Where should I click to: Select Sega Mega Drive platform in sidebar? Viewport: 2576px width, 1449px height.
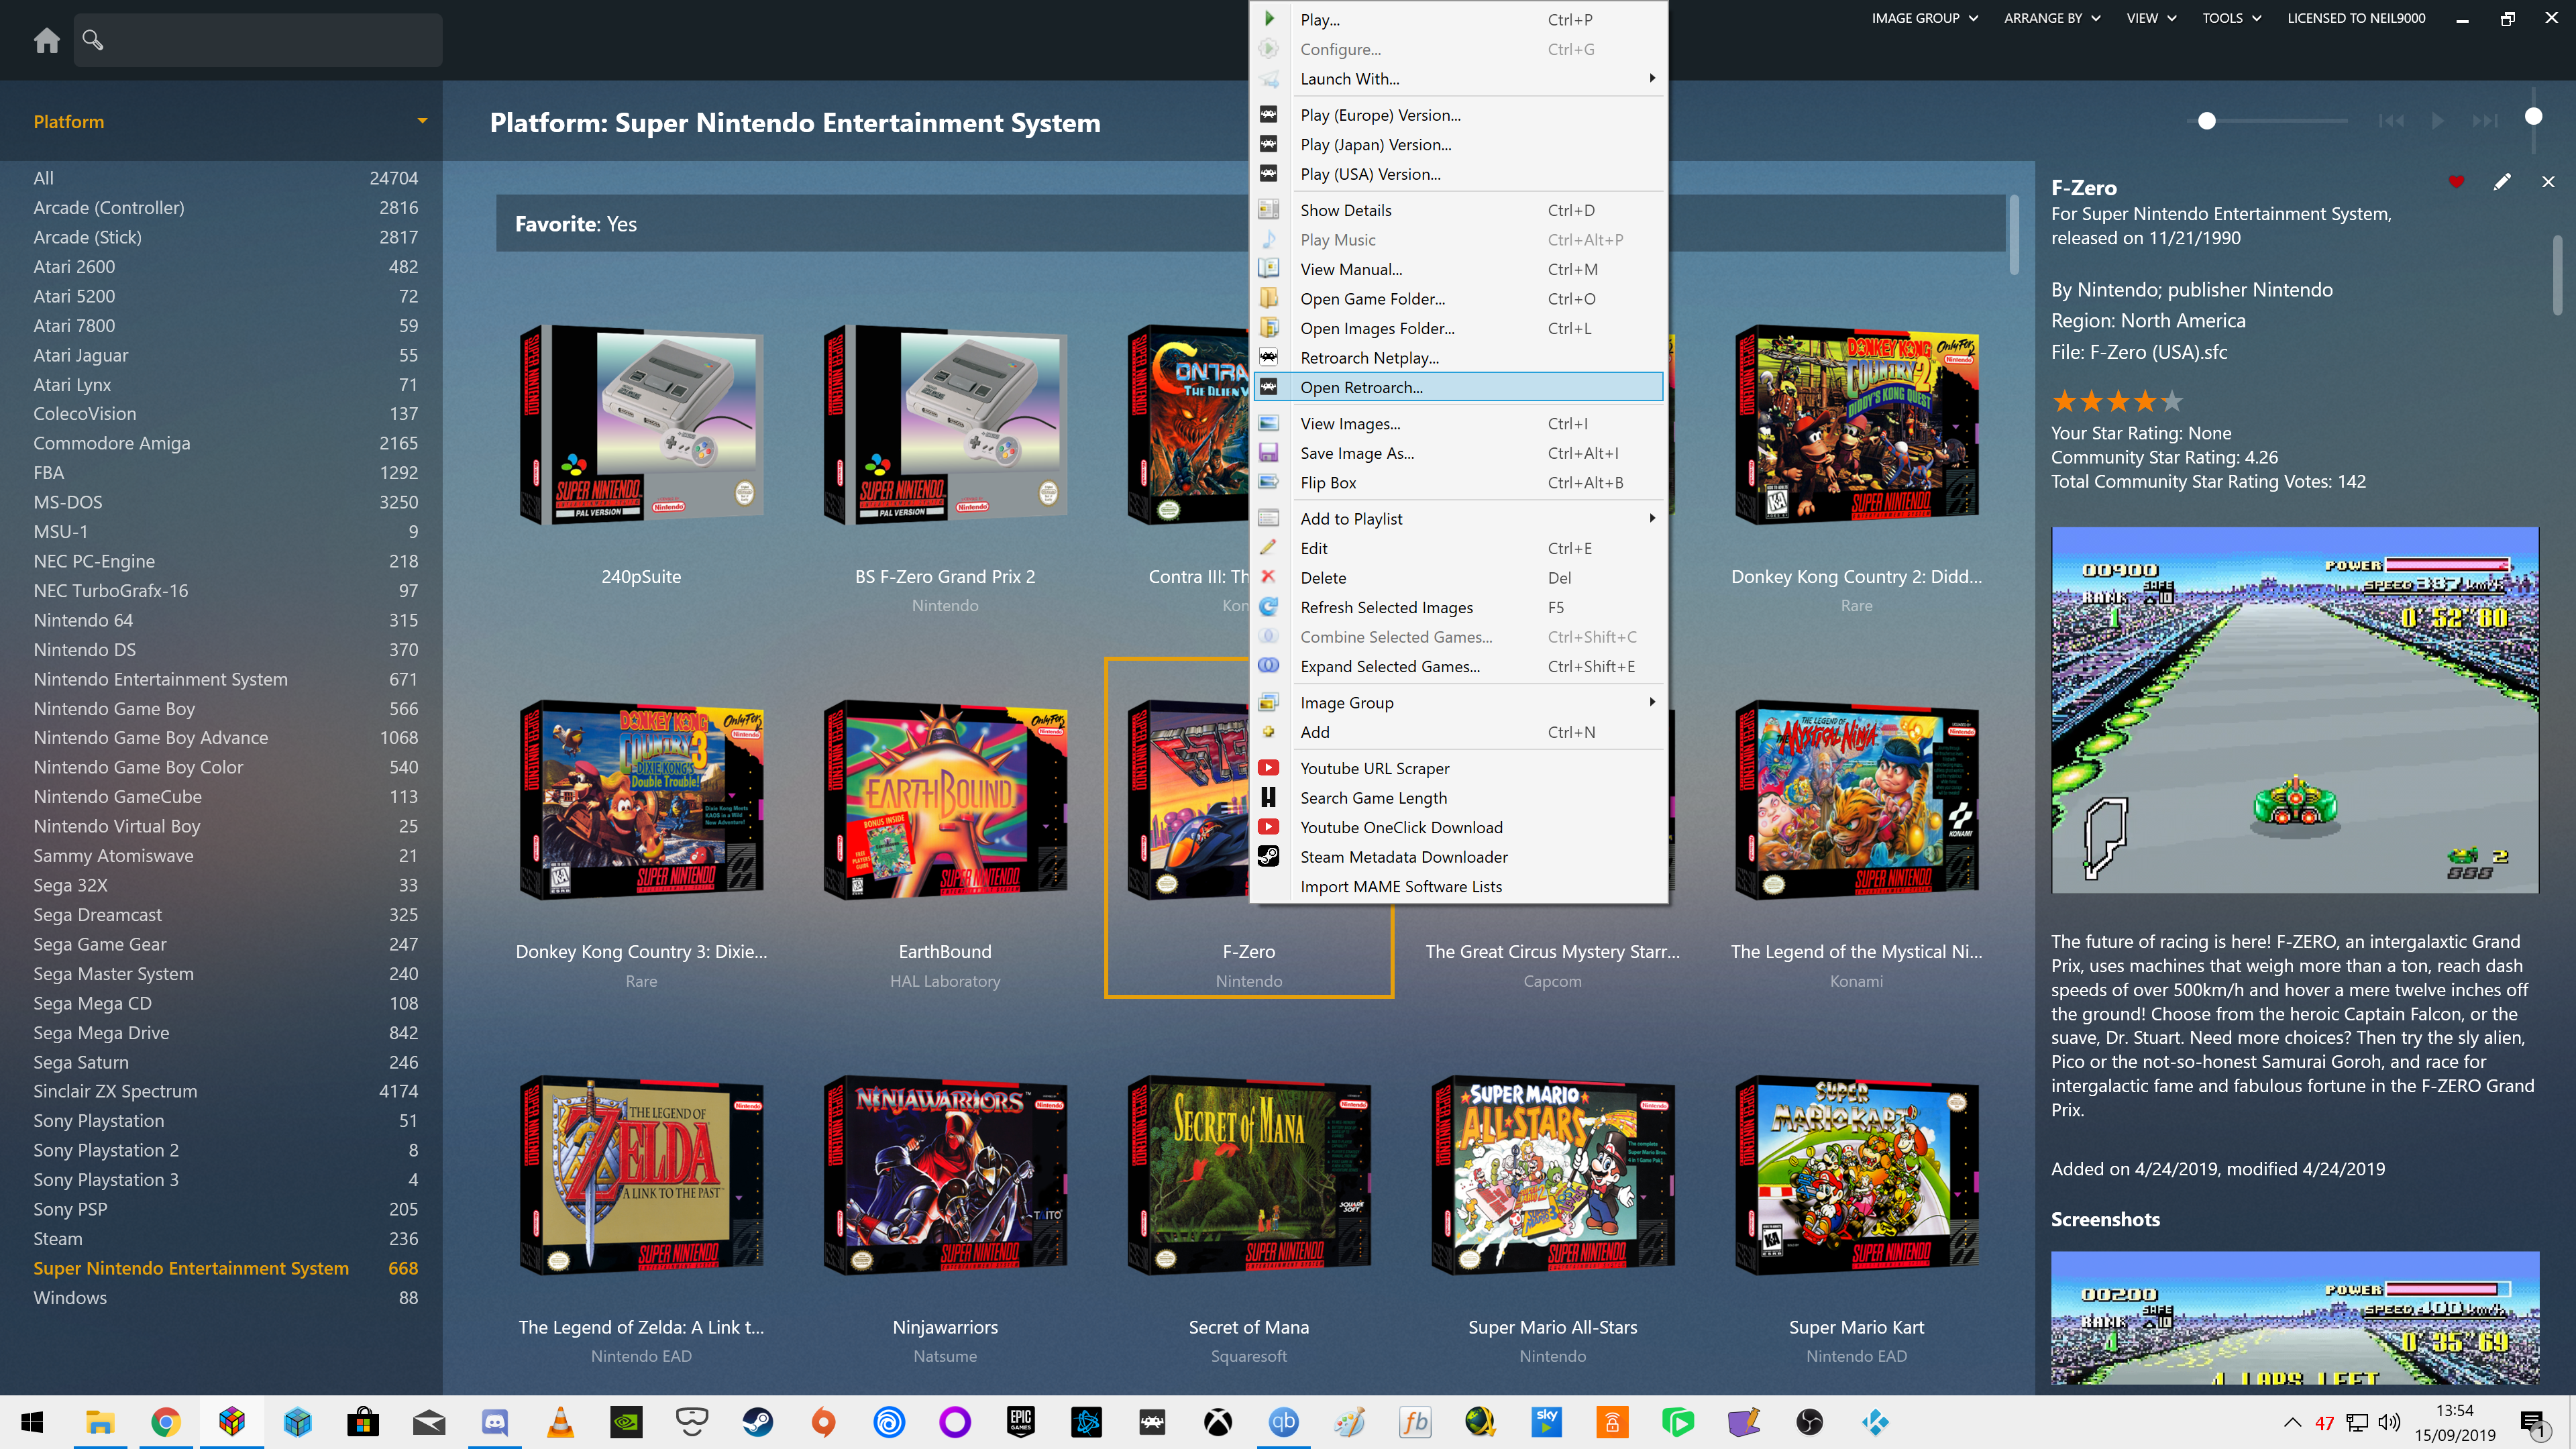click(x=225, y=1032)
